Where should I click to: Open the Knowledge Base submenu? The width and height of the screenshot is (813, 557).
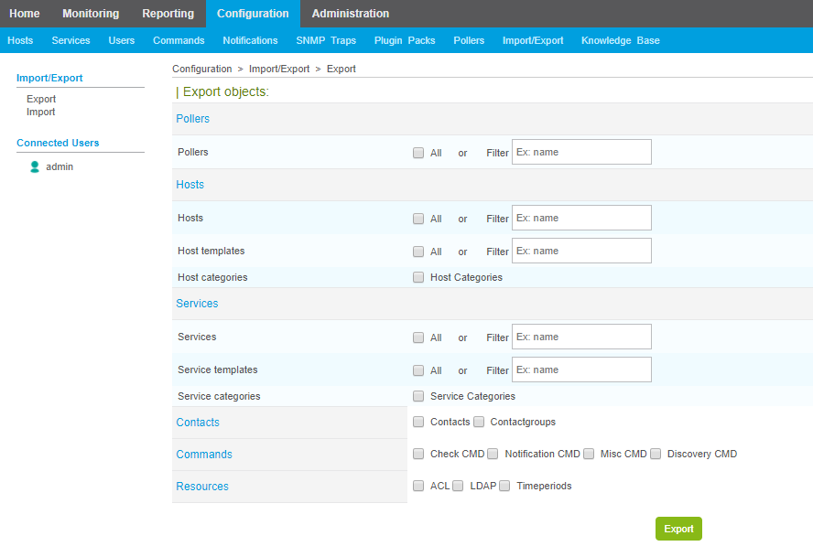(x=620, y=40)
